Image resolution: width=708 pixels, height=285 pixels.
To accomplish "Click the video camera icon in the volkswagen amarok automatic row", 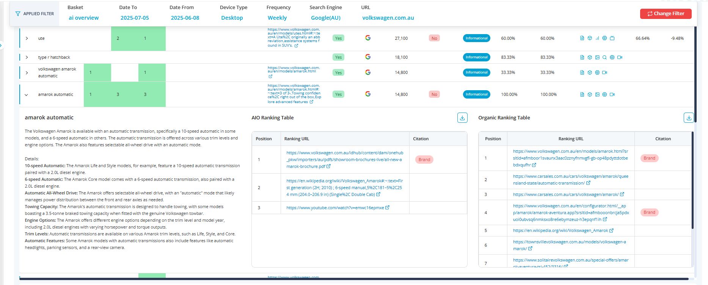I will tap(604, 72).
